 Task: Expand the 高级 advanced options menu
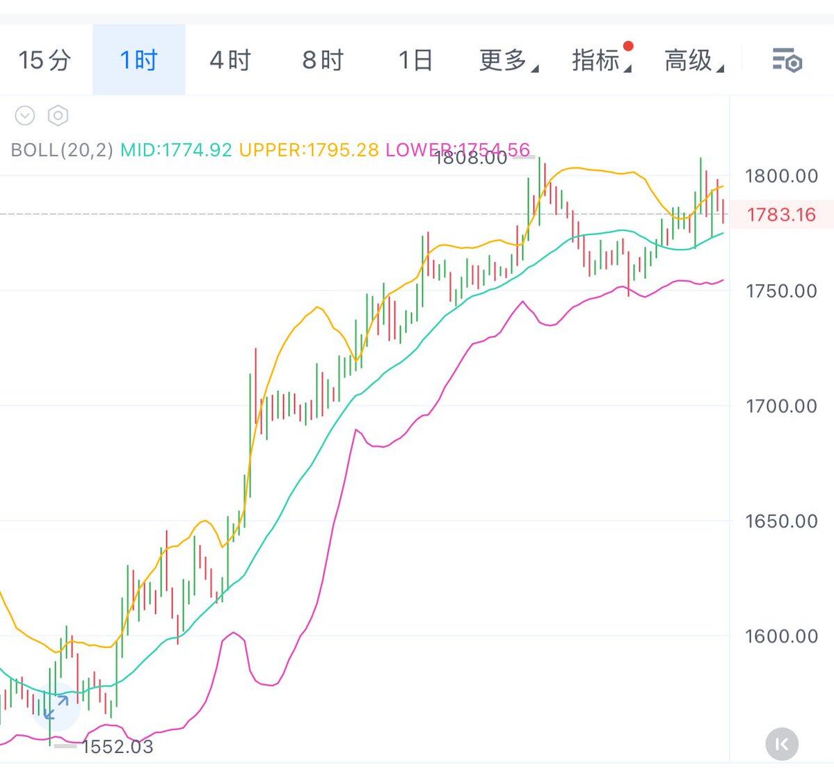[x=693, y=60]
